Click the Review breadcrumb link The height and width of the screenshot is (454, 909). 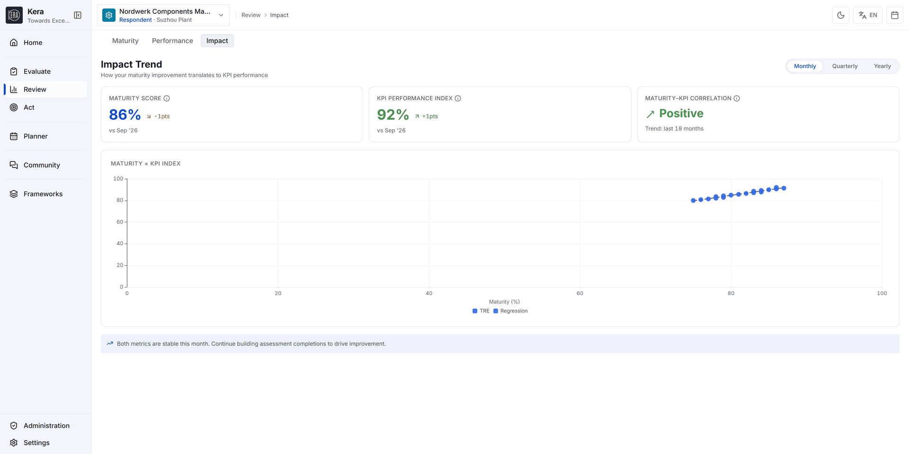[x=251, y=15]
